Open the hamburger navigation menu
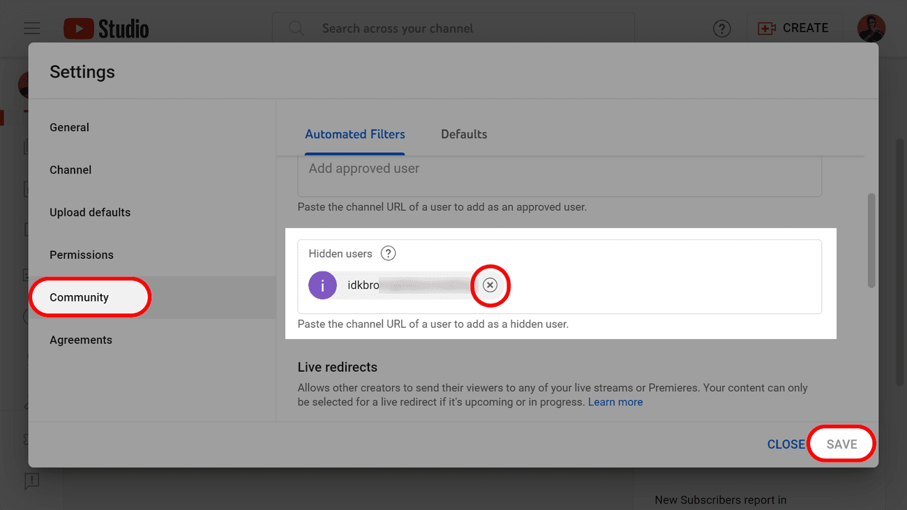This screenshot has height=510, width=907. click(x=31, y=29)
